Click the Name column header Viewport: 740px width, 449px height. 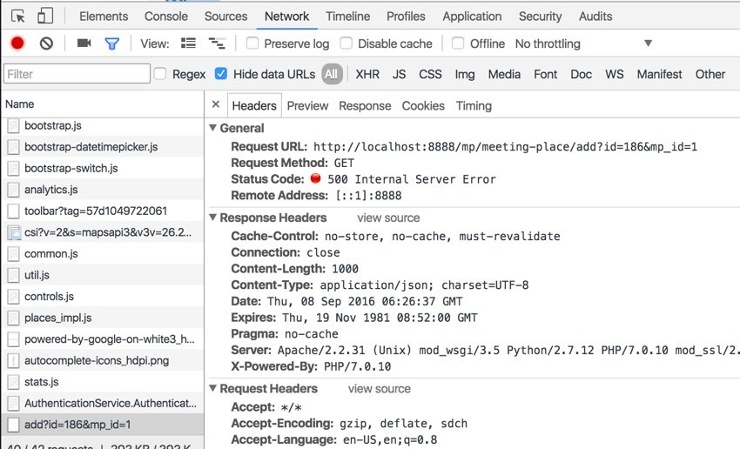click(103, 104)
